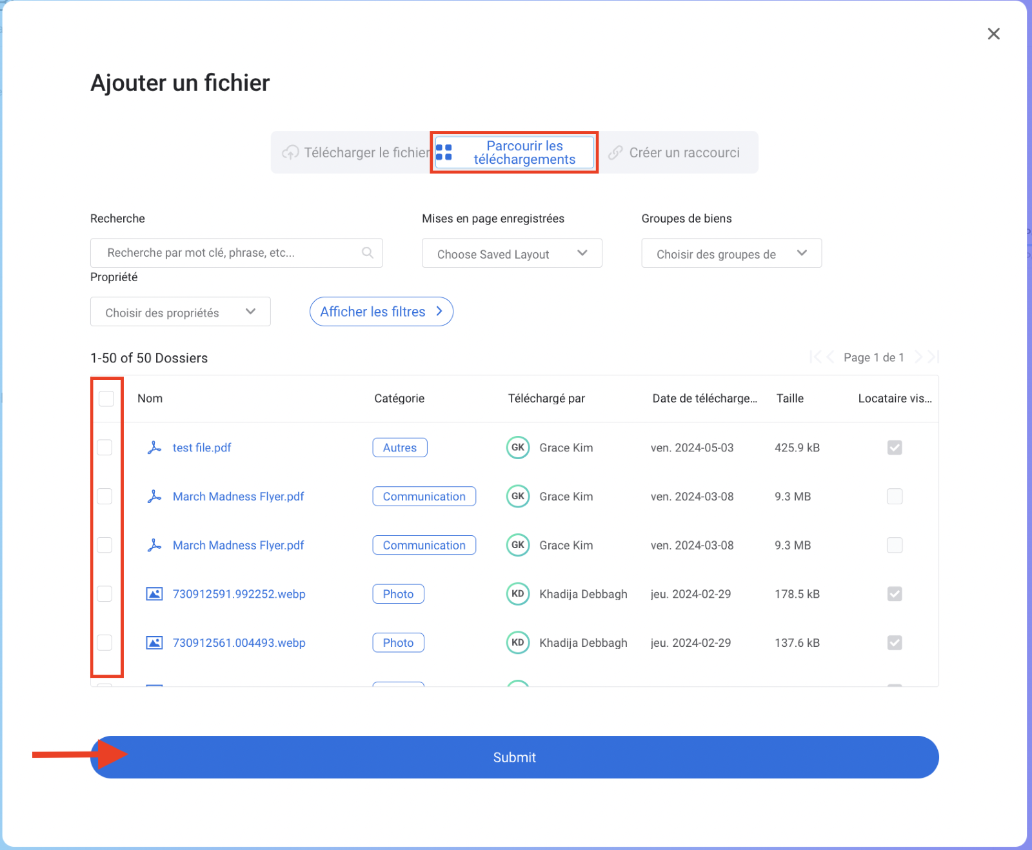Go to the first page of results

coord(815,357)
